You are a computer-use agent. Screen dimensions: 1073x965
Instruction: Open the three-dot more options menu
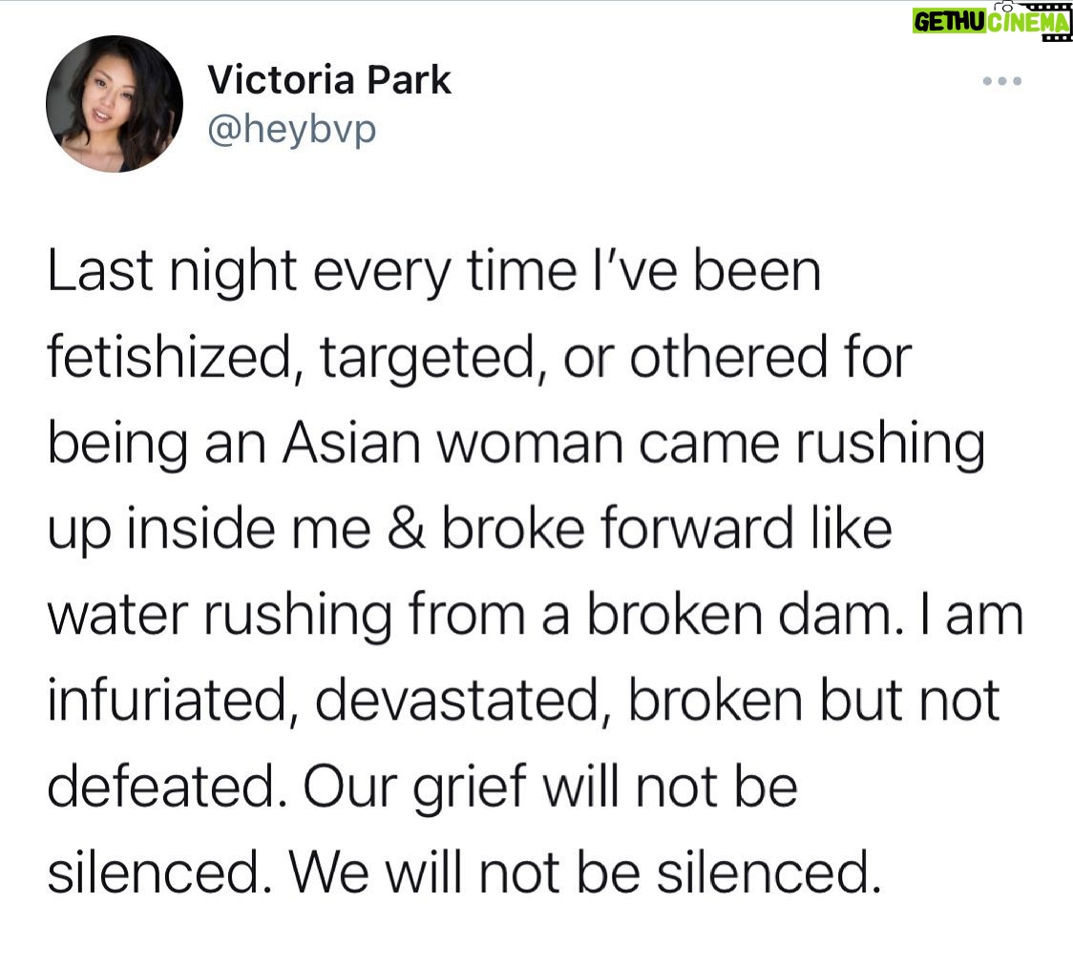(1003, 81)
